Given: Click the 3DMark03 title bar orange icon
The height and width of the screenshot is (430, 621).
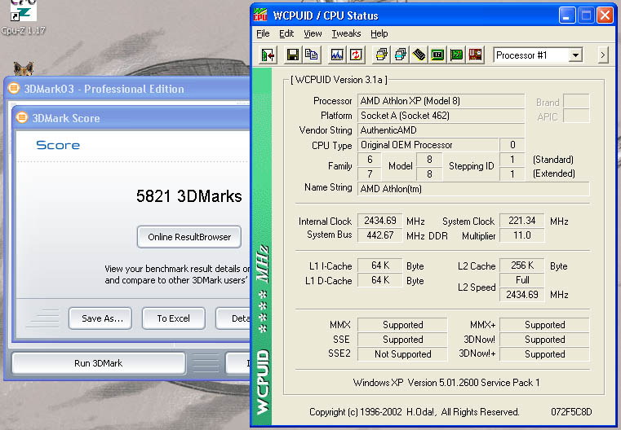Looking at the screenshot, I should (x=14, y=88).
